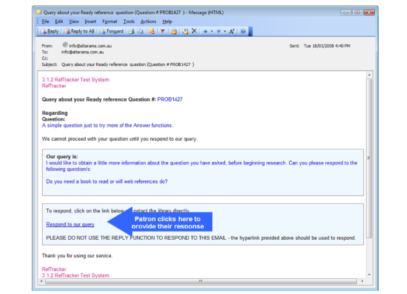This screenshot has height=294, width=407.
Task: Minimize the message window
Action: pos(345,12)
